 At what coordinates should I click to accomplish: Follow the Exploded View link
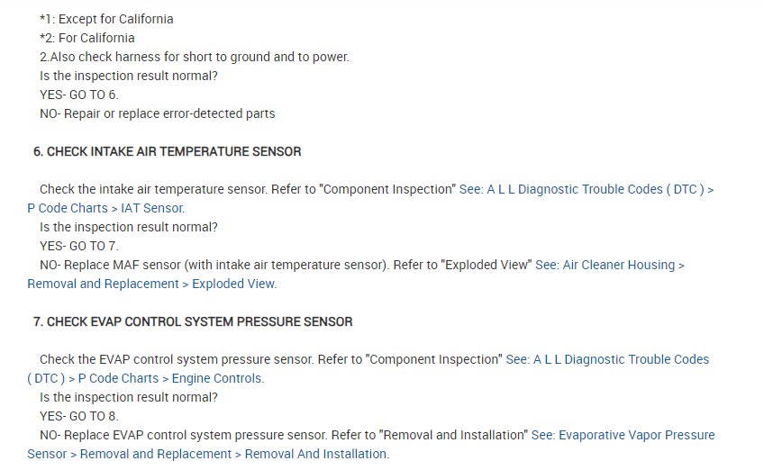coord(233,284)
